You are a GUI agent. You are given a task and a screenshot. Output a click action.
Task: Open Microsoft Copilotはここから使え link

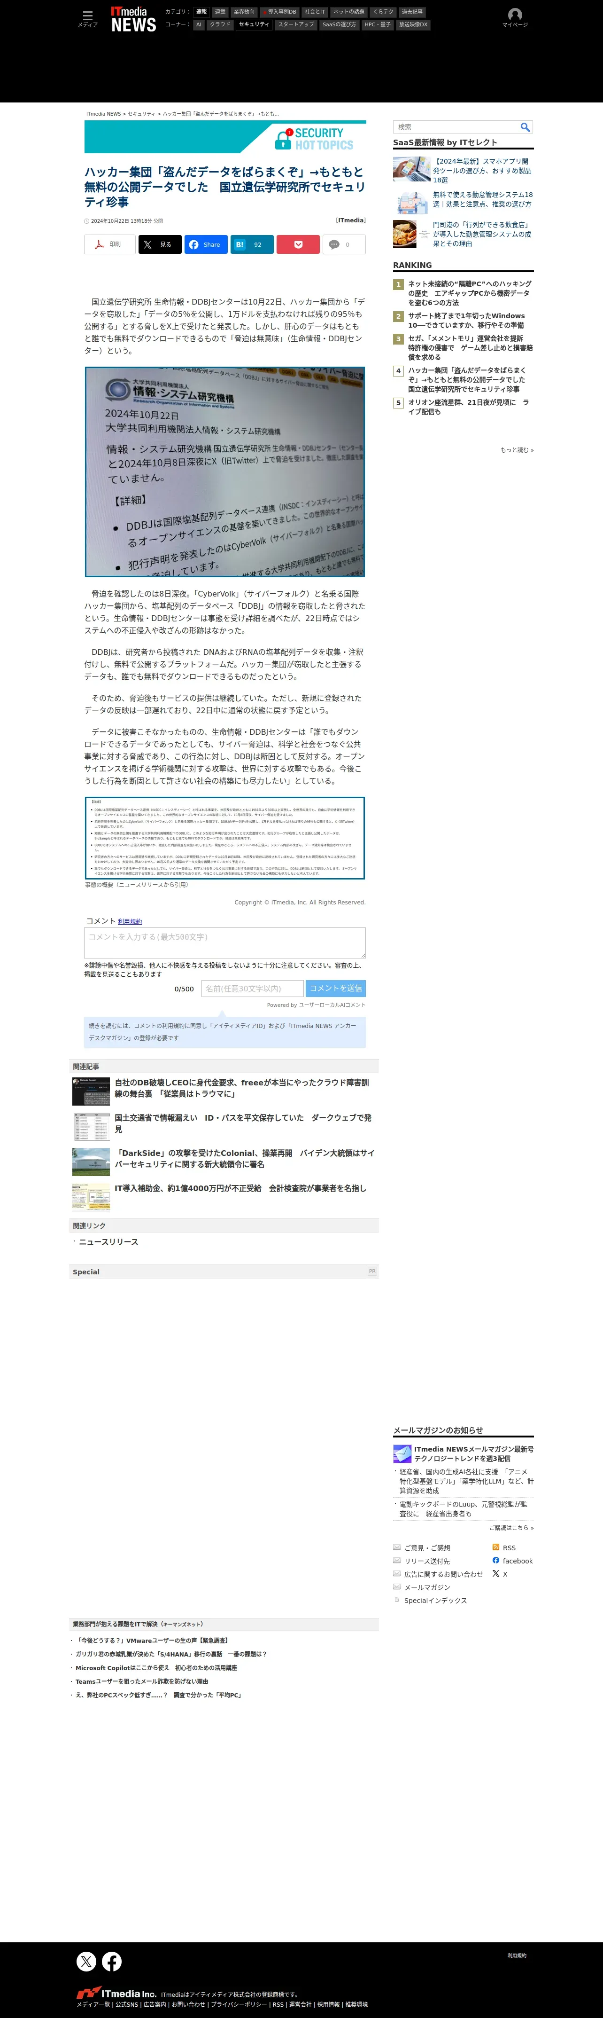coord(156,1668)
